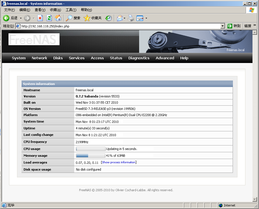Open the Status navigation menu

coord(116,58)
